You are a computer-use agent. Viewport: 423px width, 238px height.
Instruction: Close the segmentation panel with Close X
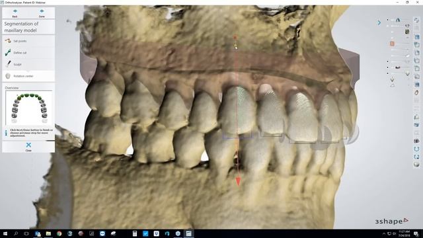[28, 147]
